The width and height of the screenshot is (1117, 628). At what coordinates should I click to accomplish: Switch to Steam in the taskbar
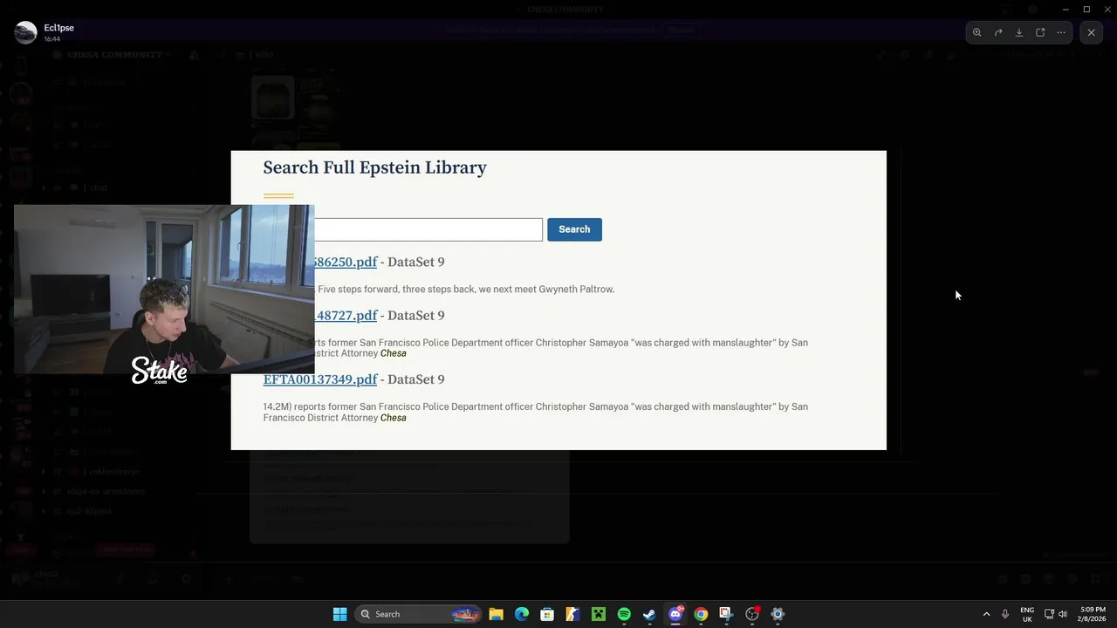[649, 614]
